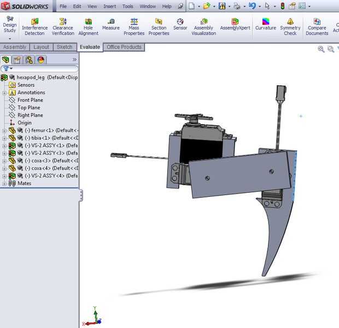This screenshot has height=328, width=339.
Task: Select the Measure tool
Action: 110,25
